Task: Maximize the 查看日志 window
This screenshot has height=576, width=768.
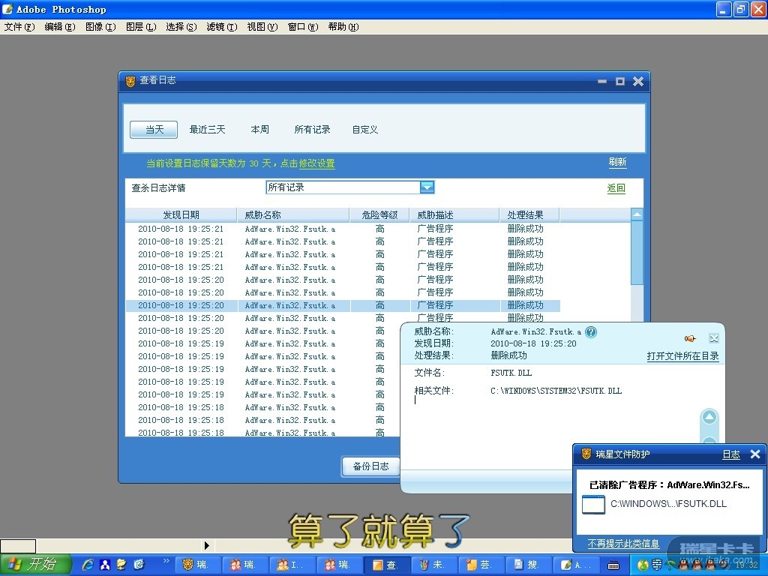Action: pyautogui.click(x=620, y=81)
